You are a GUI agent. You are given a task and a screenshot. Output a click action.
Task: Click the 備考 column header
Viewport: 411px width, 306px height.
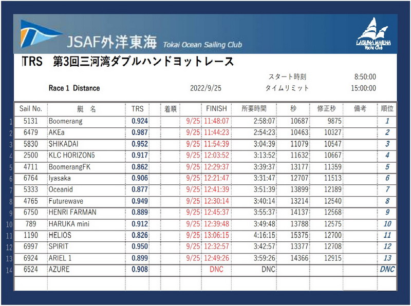coord(360,108)
